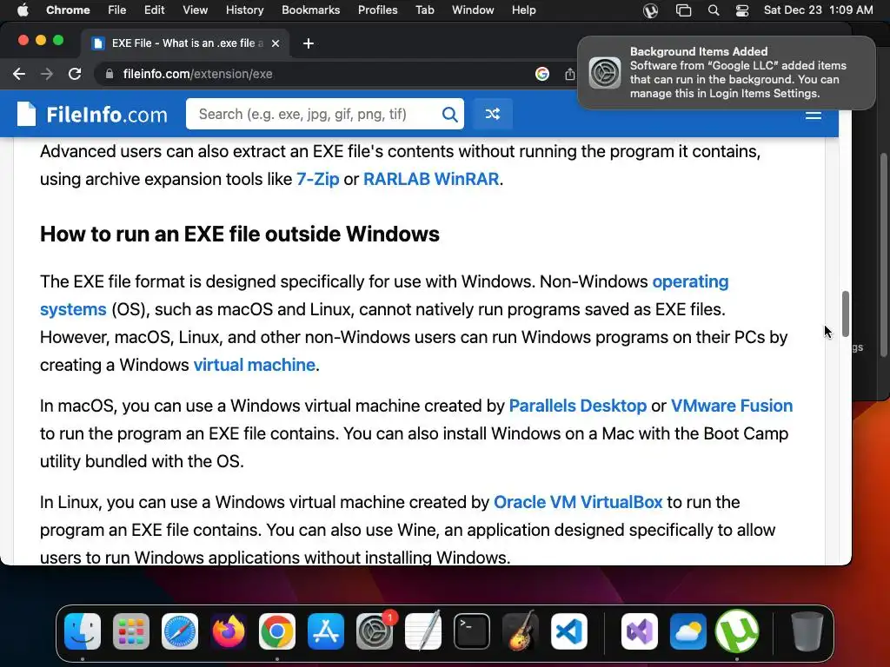Open the View menu
890x667 pixels.
196,10
